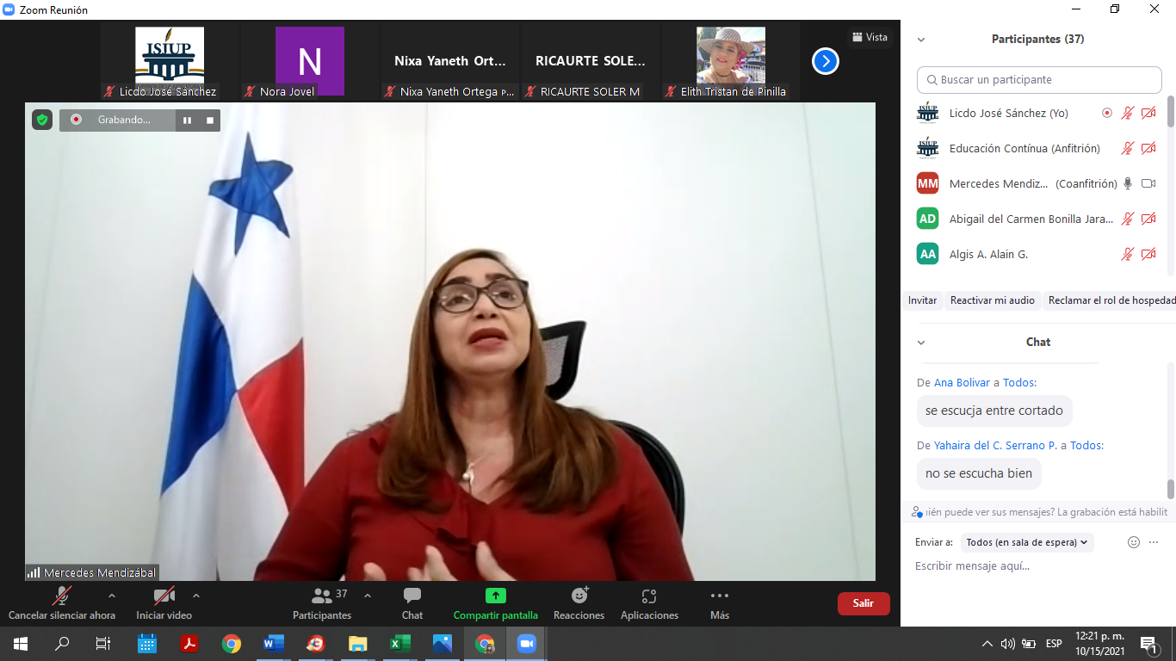This screenshot has height=661, width=1176.
Task: Open Microsoft Word from taskbar
Action: (273, 643)
